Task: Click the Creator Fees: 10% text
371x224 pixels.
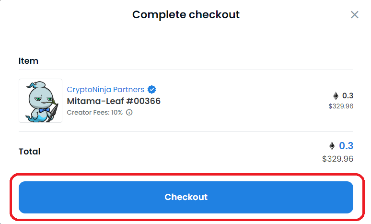Action: coord(94,112)
